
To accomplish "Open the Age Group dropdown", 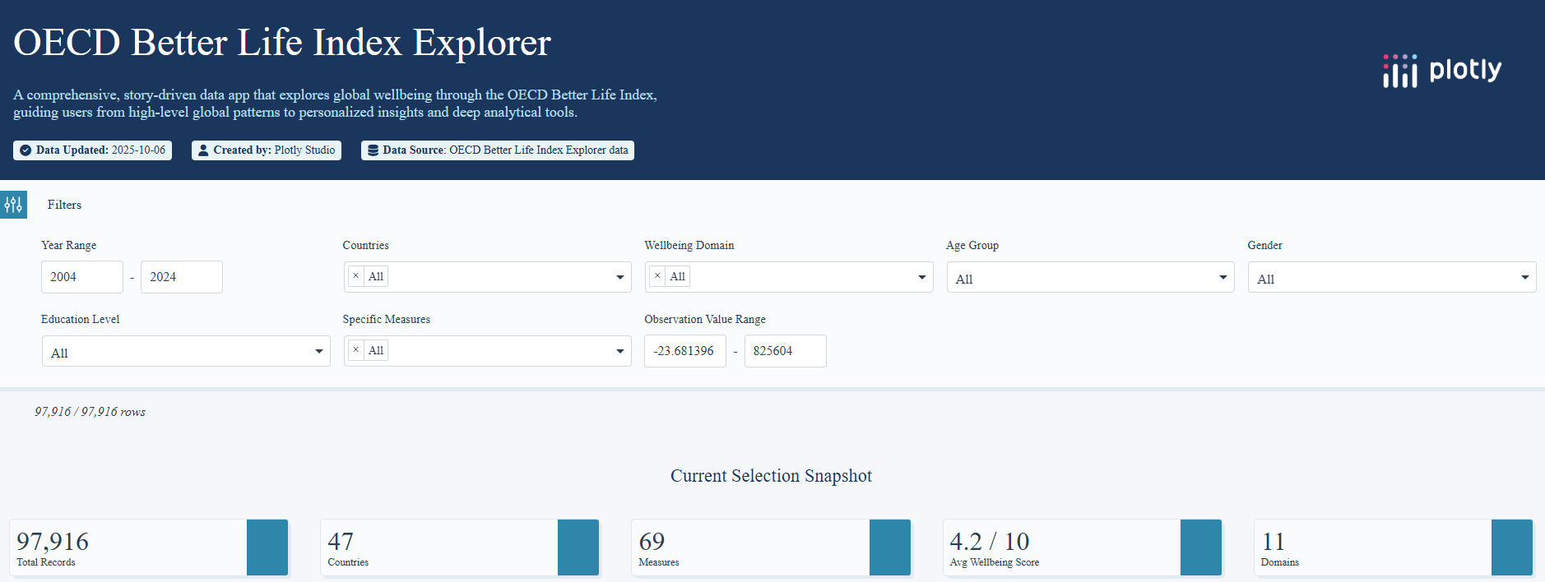I will pos(1090,278).
